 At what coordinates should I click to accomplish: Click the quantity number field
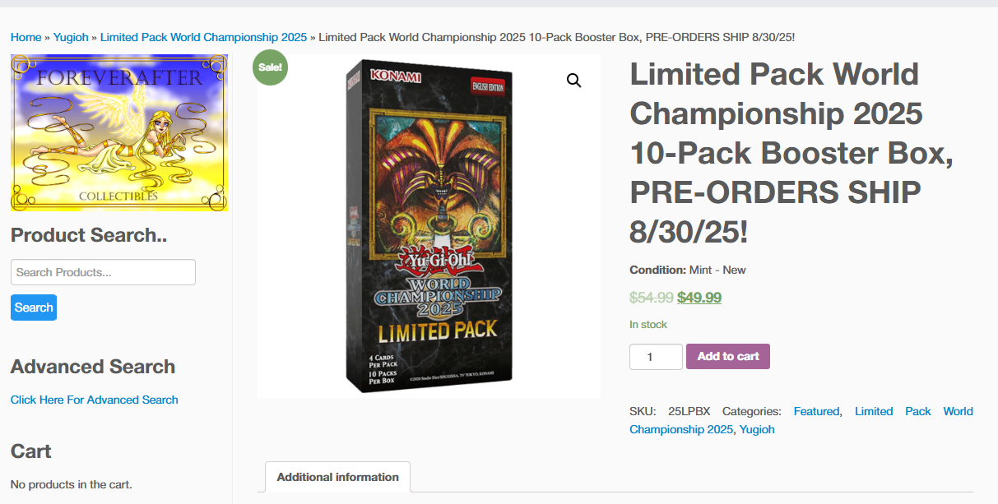[655, 357]
